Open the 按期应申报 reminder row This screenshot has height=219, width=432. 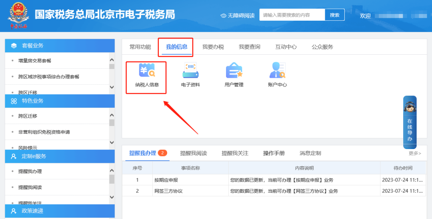click(x=166, y=180)
